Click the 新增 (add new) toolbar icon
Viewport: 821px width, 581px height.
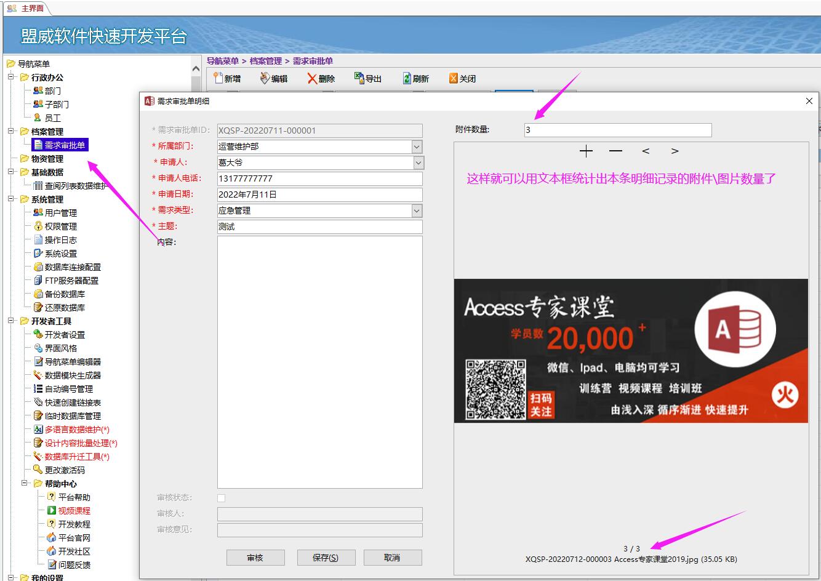[x=218, y=78]
